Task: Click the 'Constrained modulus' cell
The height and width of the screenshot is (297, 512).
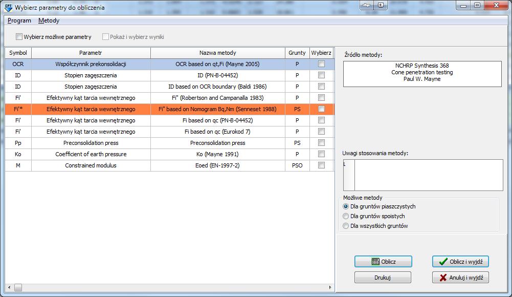Action: [x=91, y=165]
